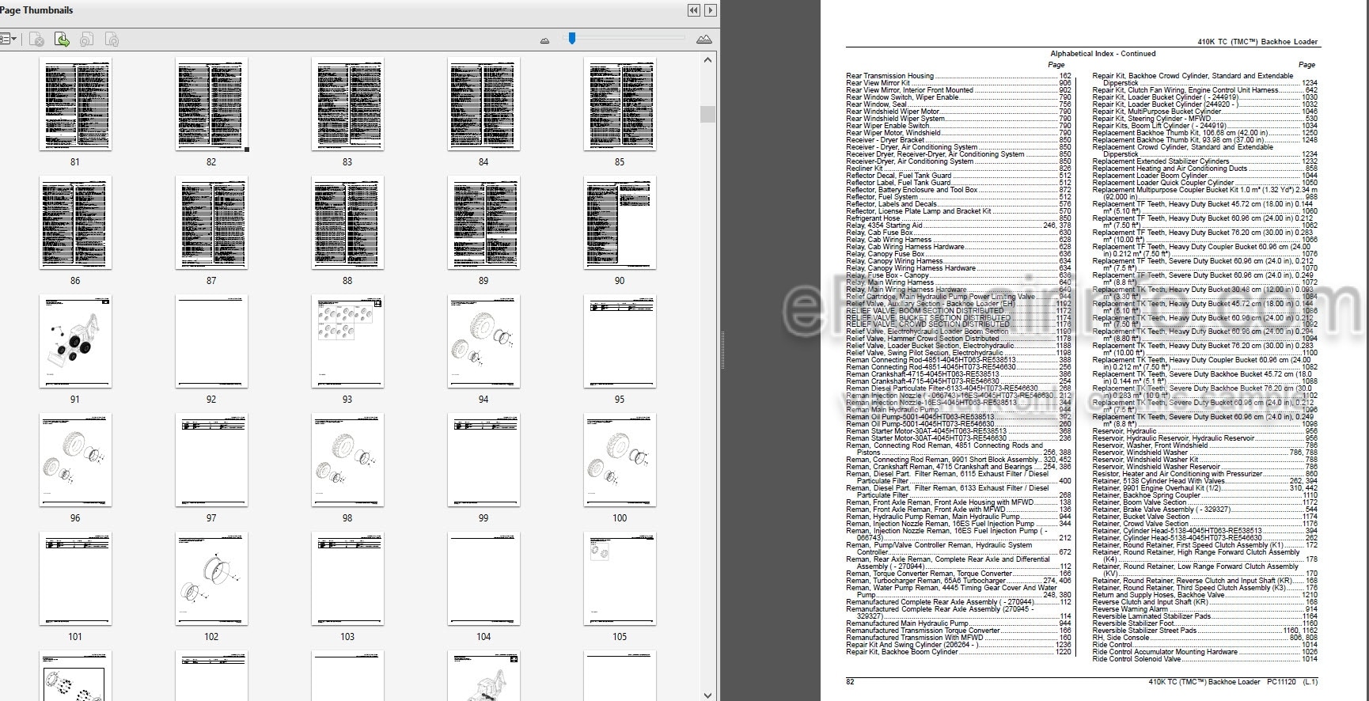Click the 'Refrigerant Hose' index entry
1369x701 pixels.
coord(873,218)
